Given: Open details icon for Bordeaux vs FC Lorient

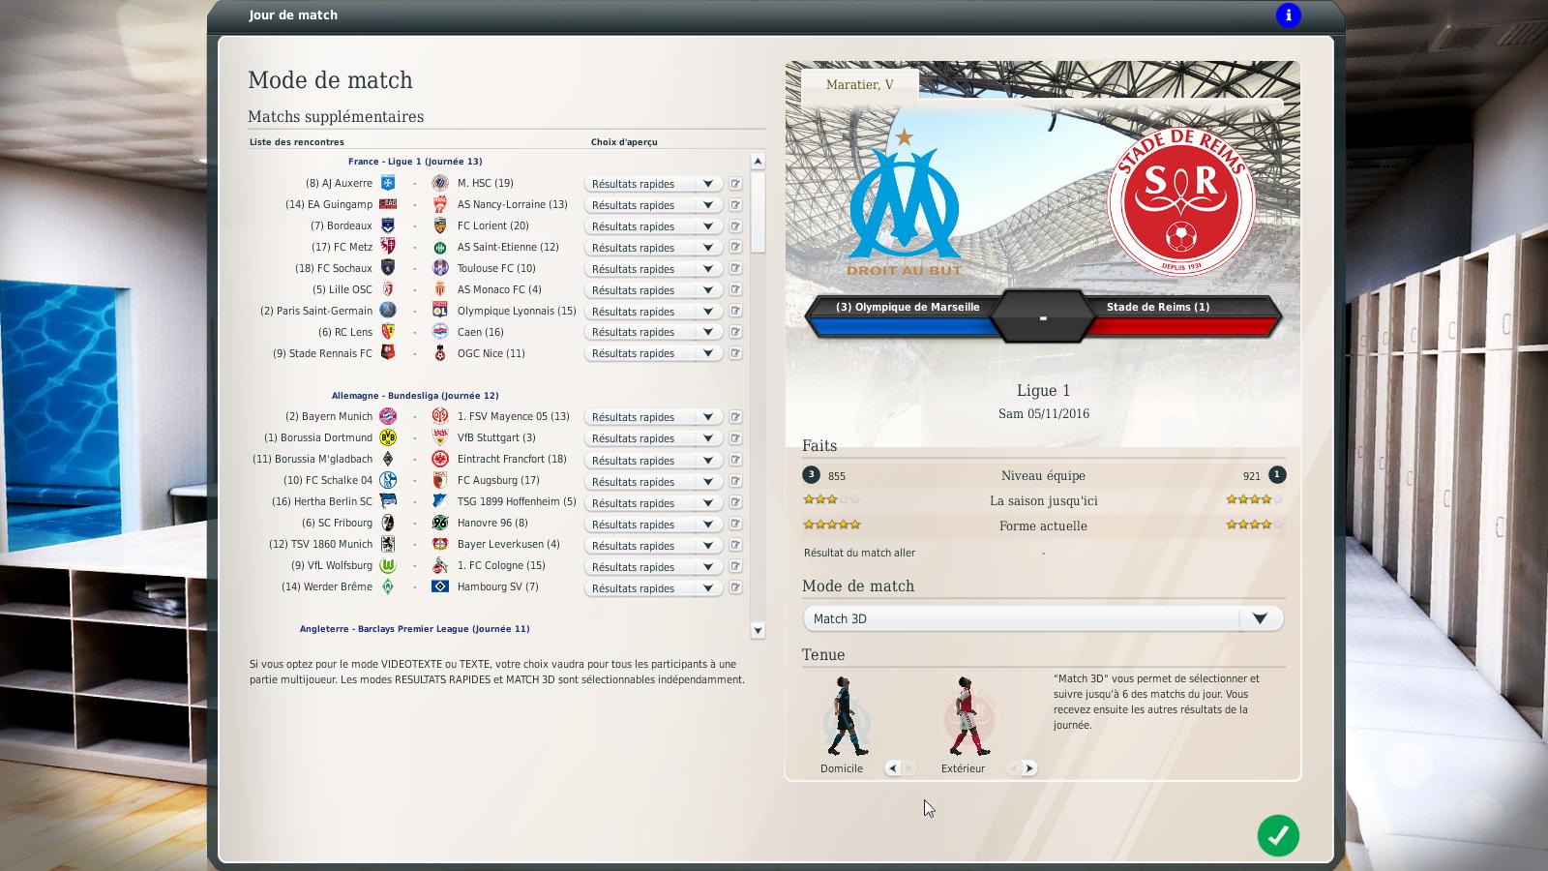Looking at the screenshot, I should 735,226.
